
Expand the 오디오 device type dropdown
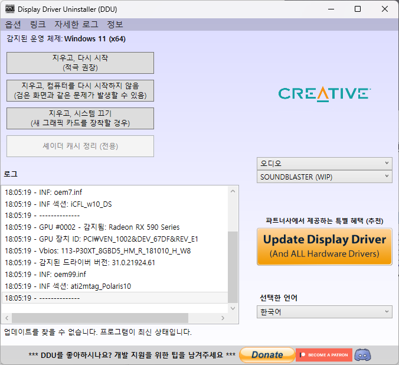click(x=325, y=164)
